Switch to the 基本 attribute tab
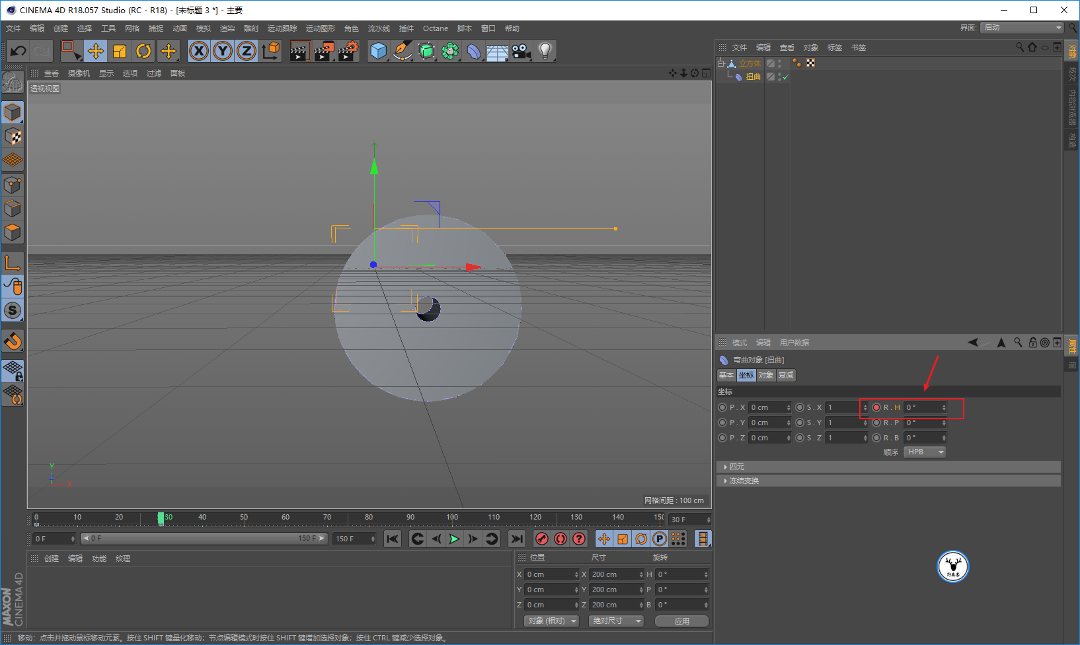Viewport: 1080px width, 645px height. click(726, 375)
